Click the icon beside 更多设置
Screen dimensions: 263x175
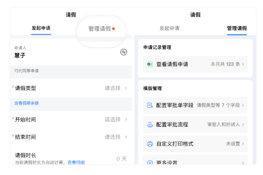(x=150, y=162)
